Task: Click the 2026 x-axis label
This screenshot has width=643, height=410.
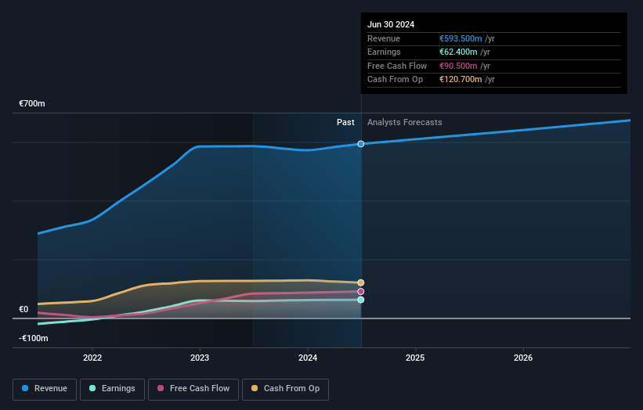Action: (x=523, y=358)
